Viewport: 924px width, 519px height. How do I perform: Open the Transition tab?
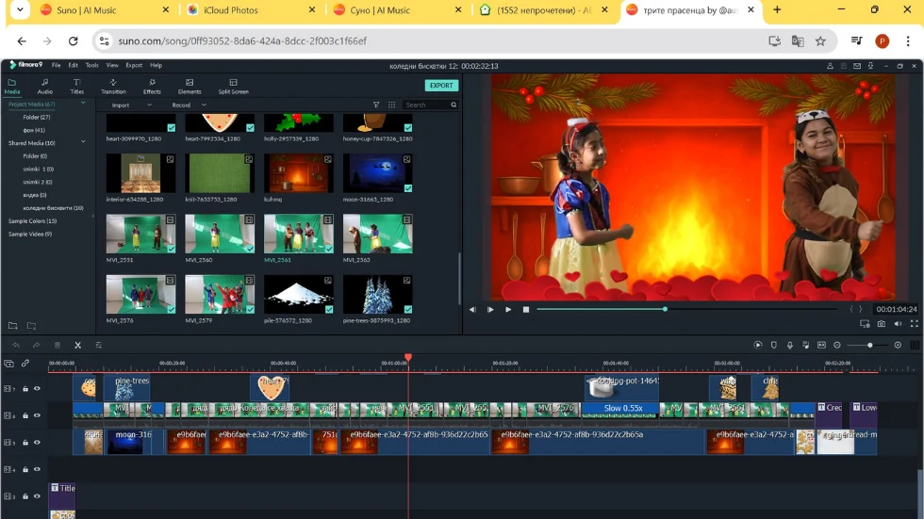tap(113, 87)
